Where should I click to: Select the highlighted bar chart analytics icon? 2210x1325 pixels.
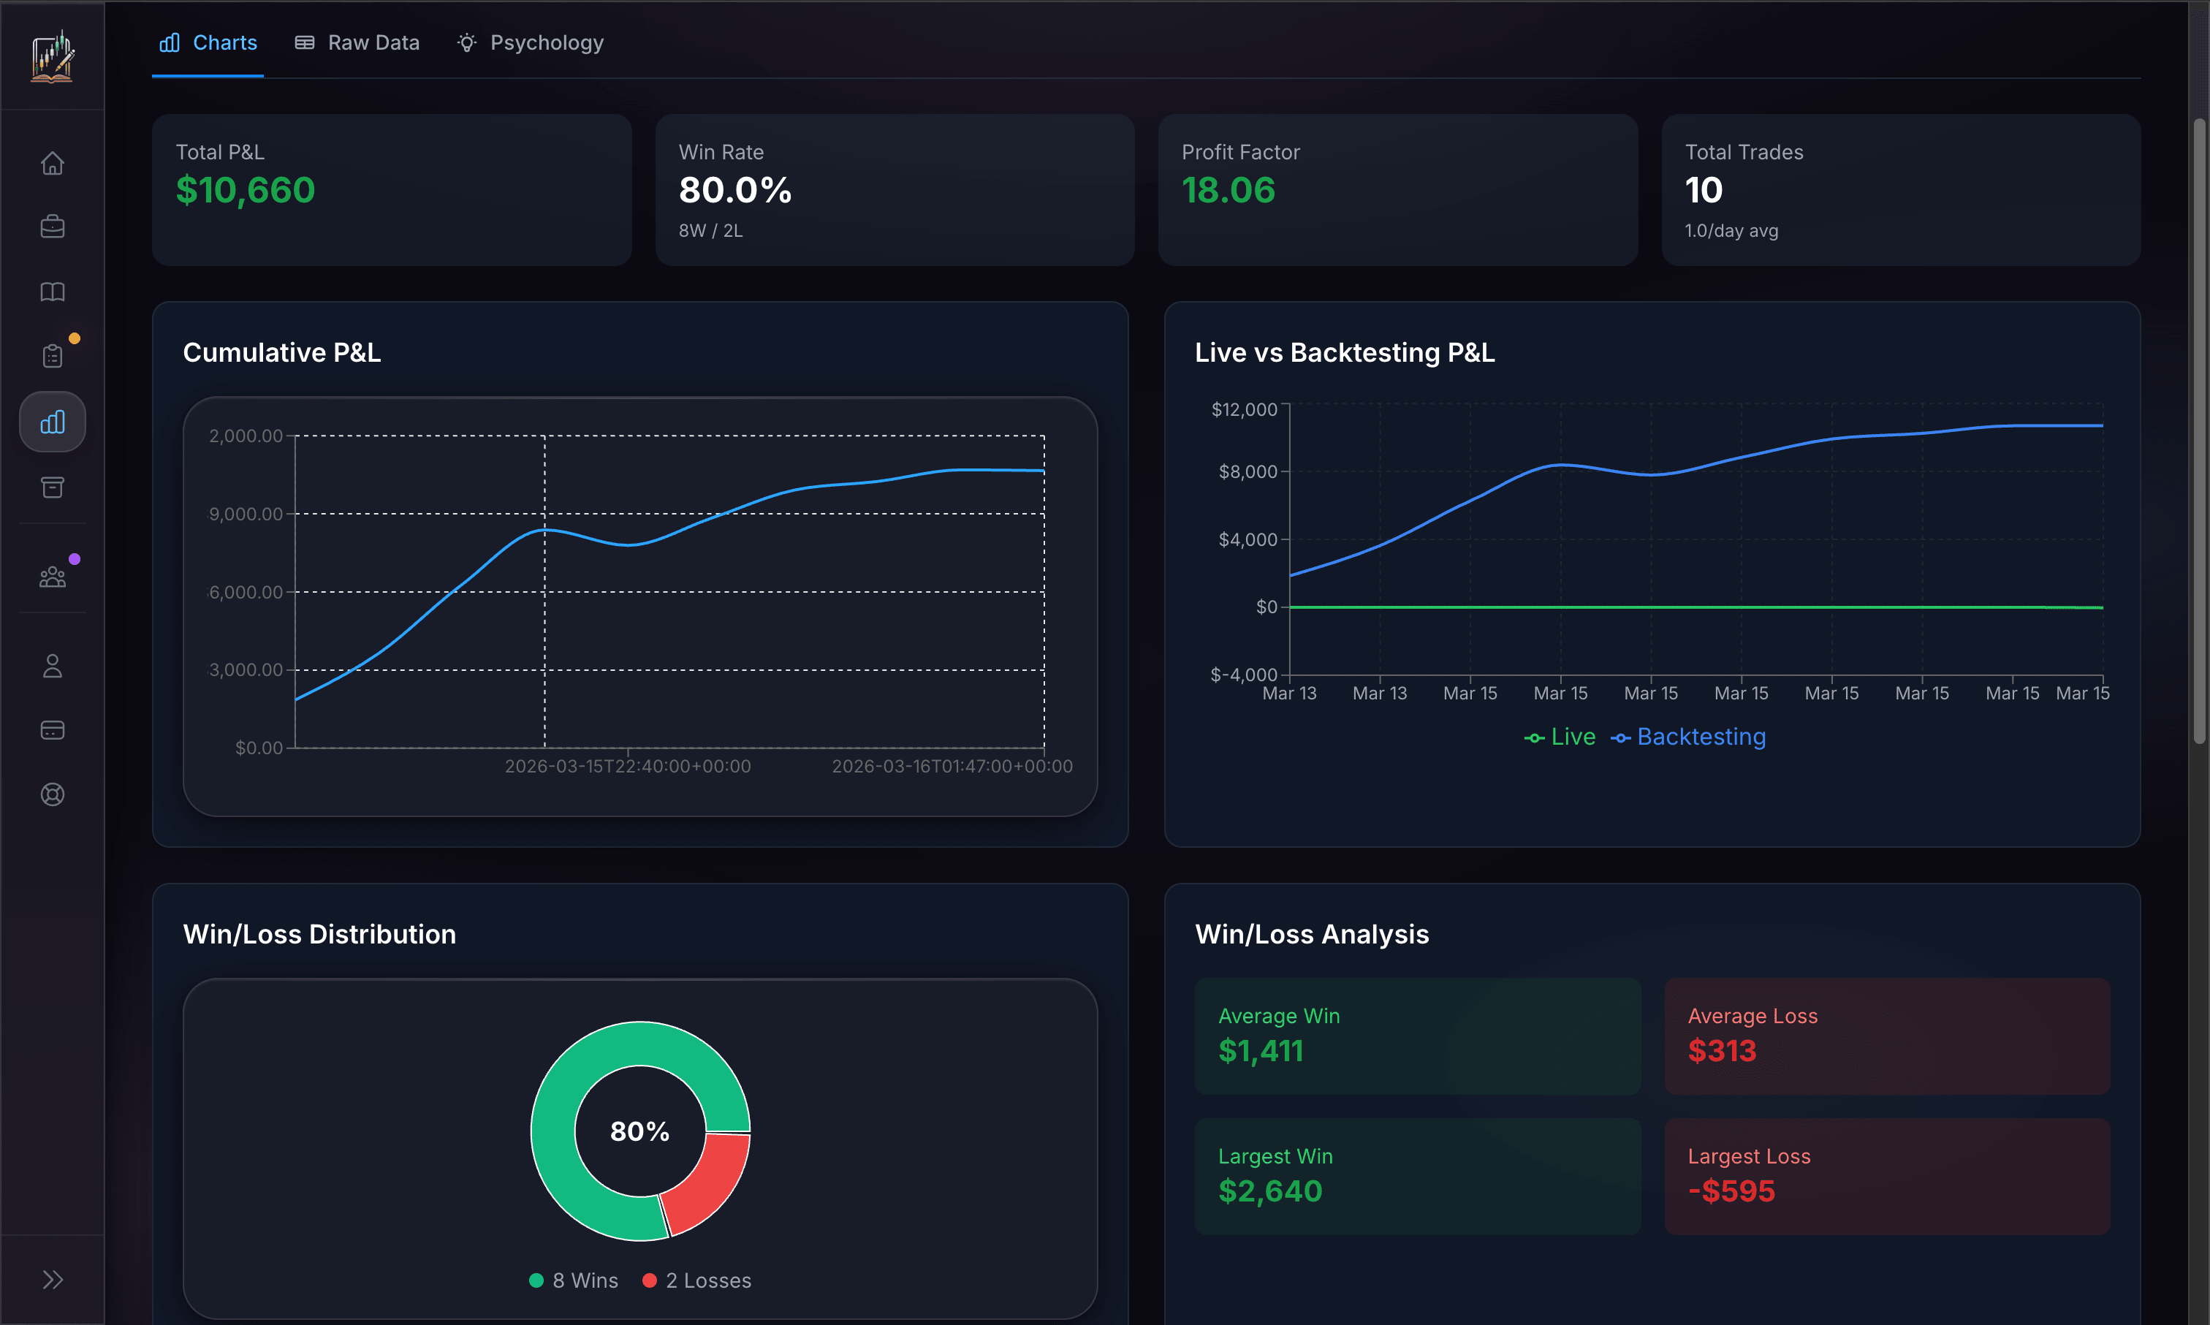tap(52, 422)
